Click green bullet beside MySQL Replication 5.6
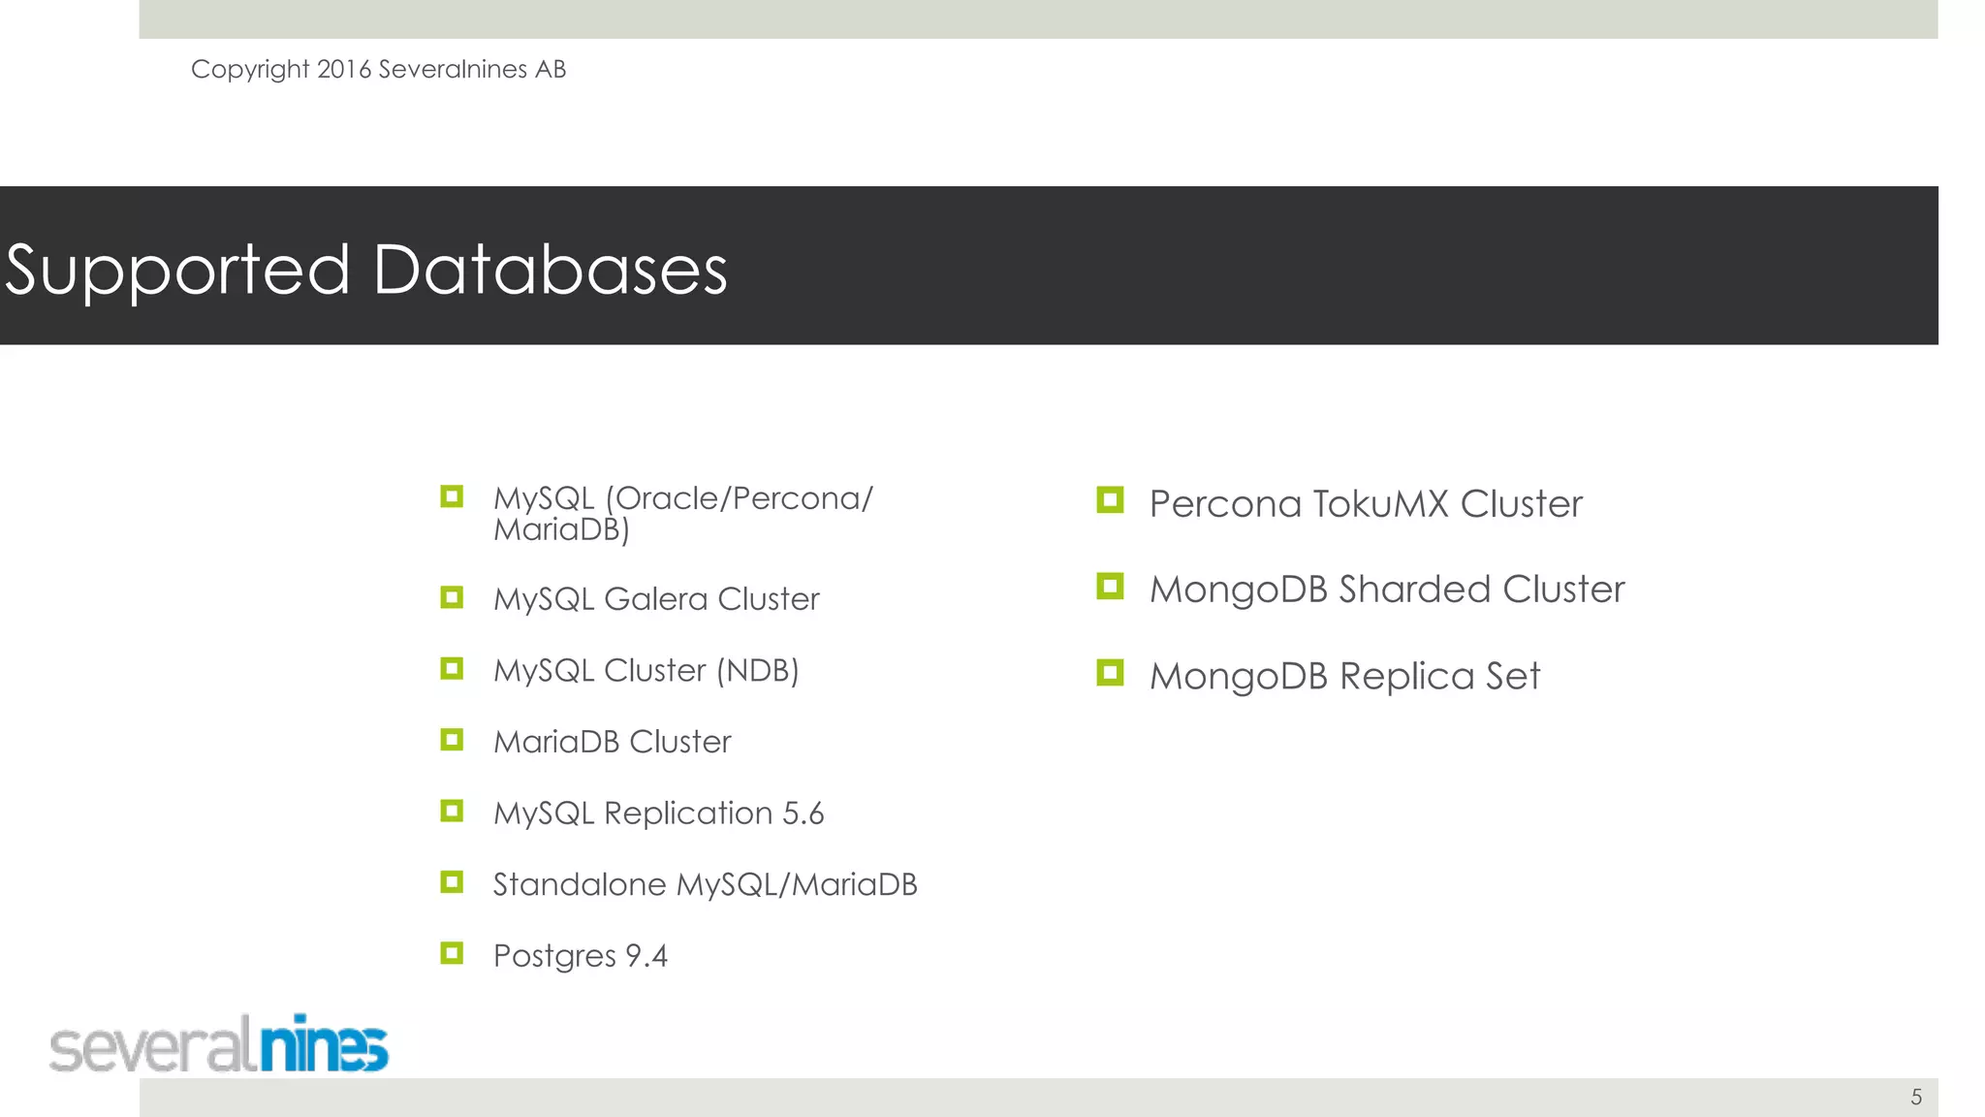 452,811
